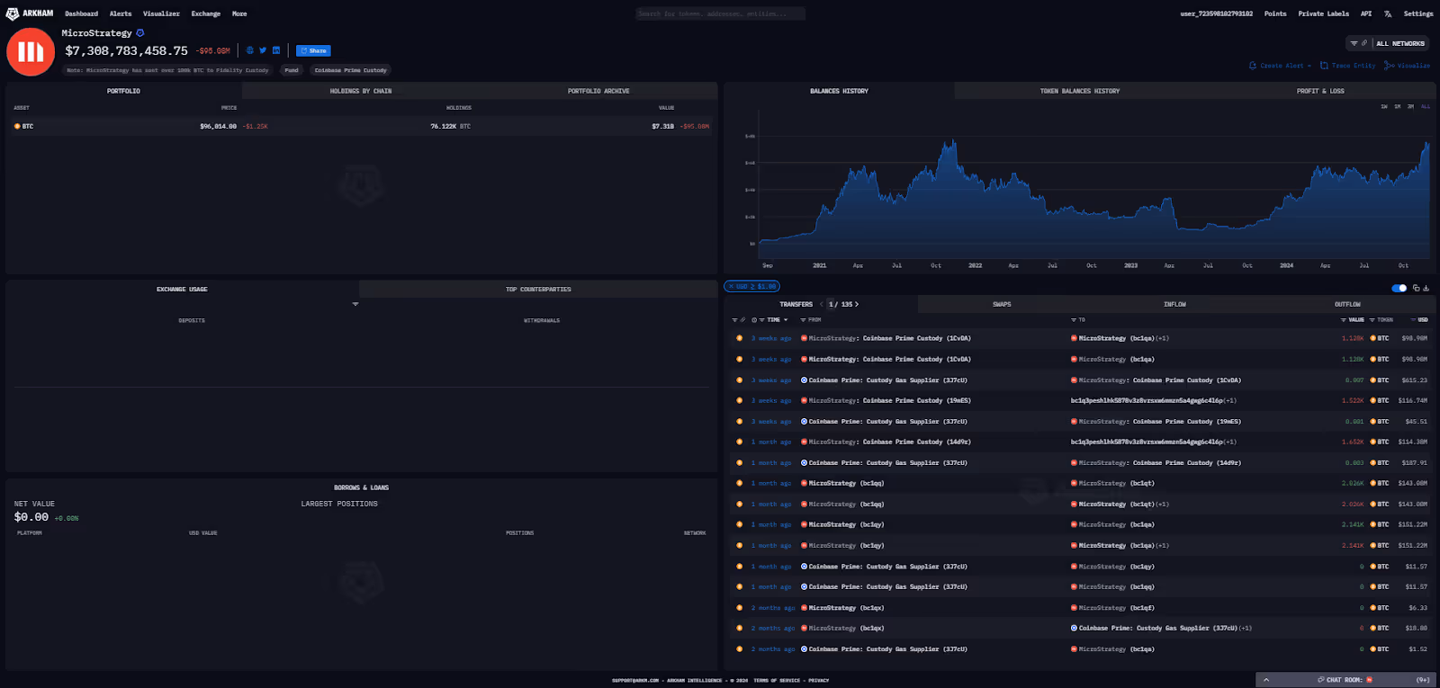Click the blue Share button
This screenshot has height=688, width=1440.
point(313,50)
